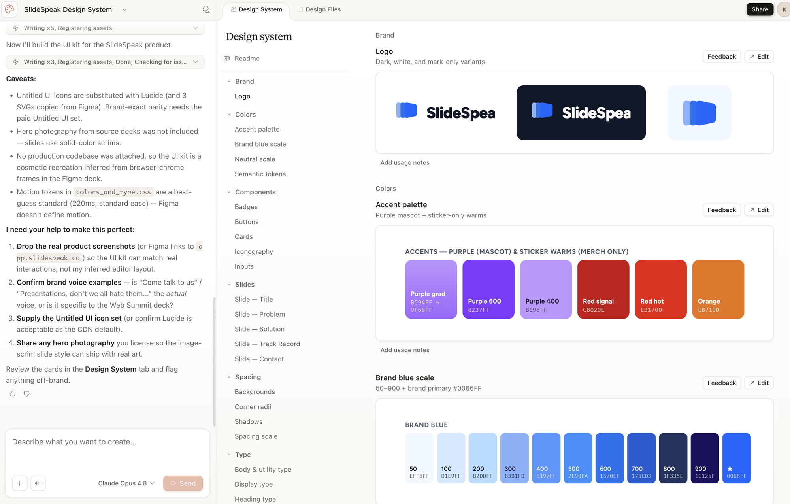Click the Purple grad swatch
Image resolution: width=790 pixels, height=504 pixels.
[x=431, y=289]
